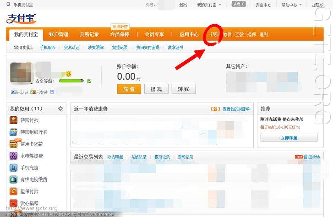333x217 pixels.
Task: Expand the 我的支付宝 top dropdown
Action: (209, 5)
